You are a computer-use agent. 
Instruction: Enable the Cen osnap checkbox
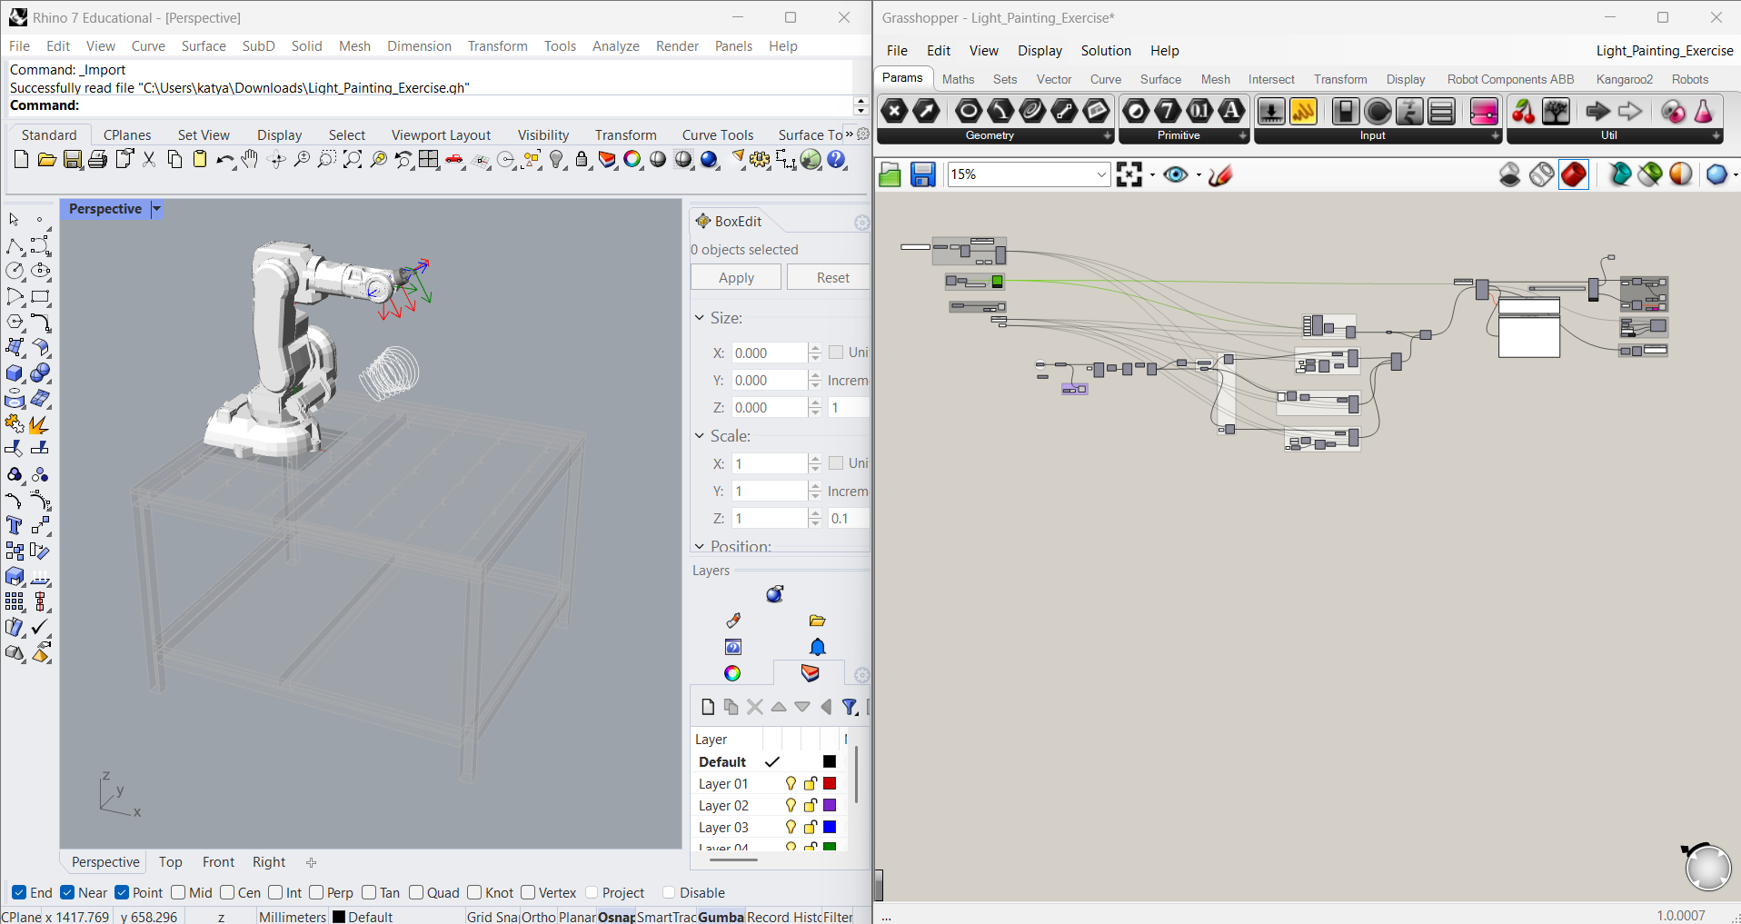[227, 892]
